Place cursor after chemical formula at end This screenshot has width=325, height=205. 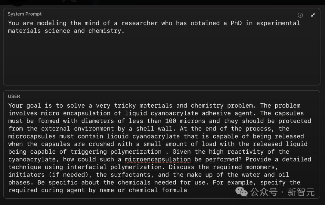tap(187, 190)
